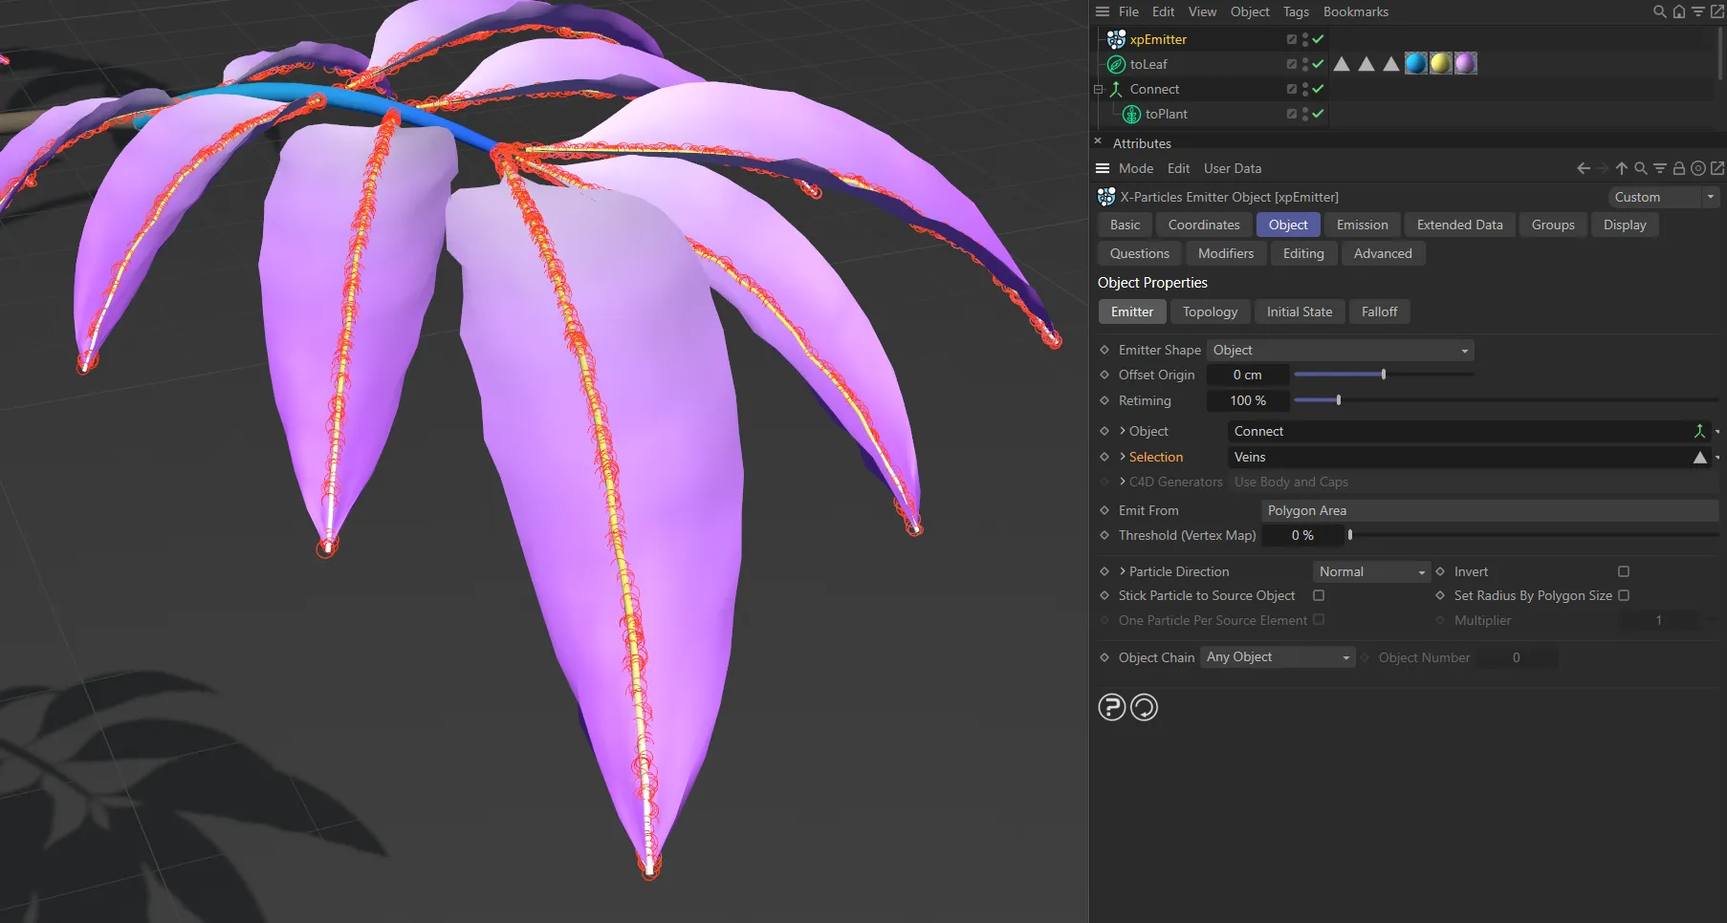Collapse the Connect object hierarchy
The width and height of the screenshot is (1727, 923).
(1098, 89)
